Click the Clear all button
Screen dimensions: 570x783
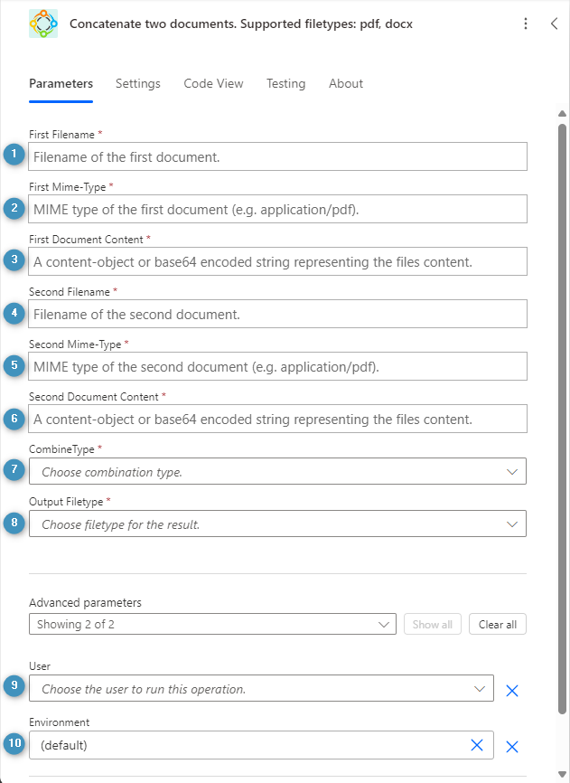pos(498,624)
